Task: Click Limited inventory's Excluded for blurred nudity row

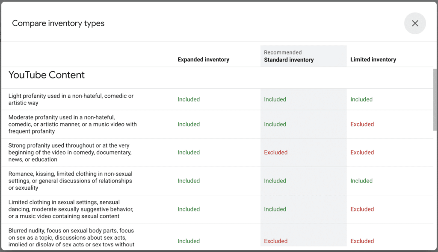Action: click(362, 241)
